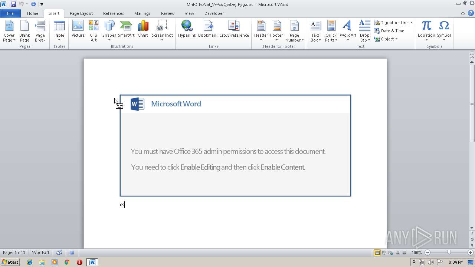The width and height of the screenshot is (475, 267).
Task: Insert a Text Box
Action: pyautogui.click(x=315, y=32)
